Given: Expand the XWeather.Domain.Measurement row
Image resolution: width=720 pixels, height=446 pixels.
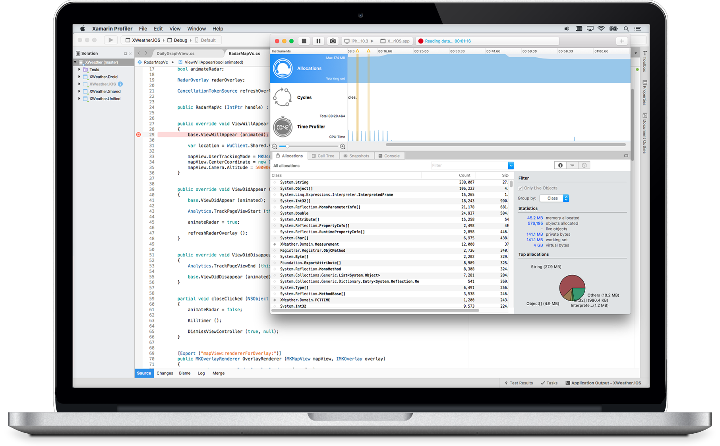Looking at the screenshot, I should 275,244.
